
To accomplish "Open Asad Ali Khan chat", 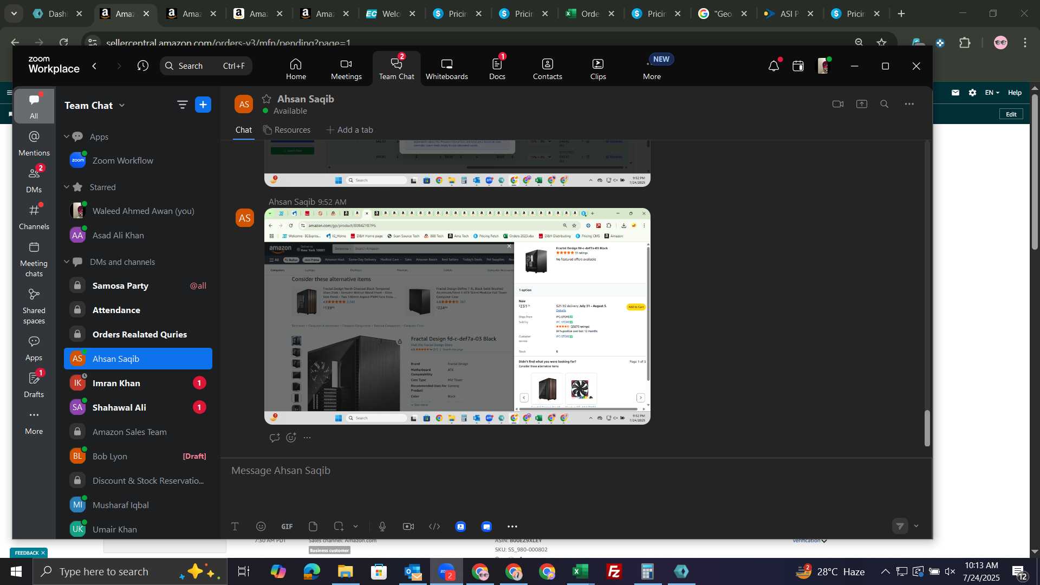I will tap(138, 235).
